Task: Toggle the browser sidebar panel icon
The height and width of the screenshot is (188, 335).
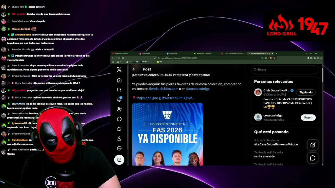Action: (x=308, y=58)
